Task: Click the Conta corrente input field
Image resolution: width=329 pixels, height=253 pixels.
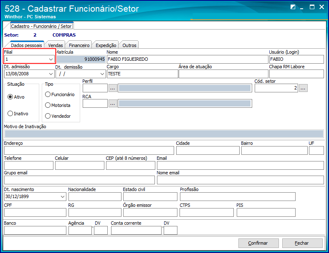Action: 137,231
